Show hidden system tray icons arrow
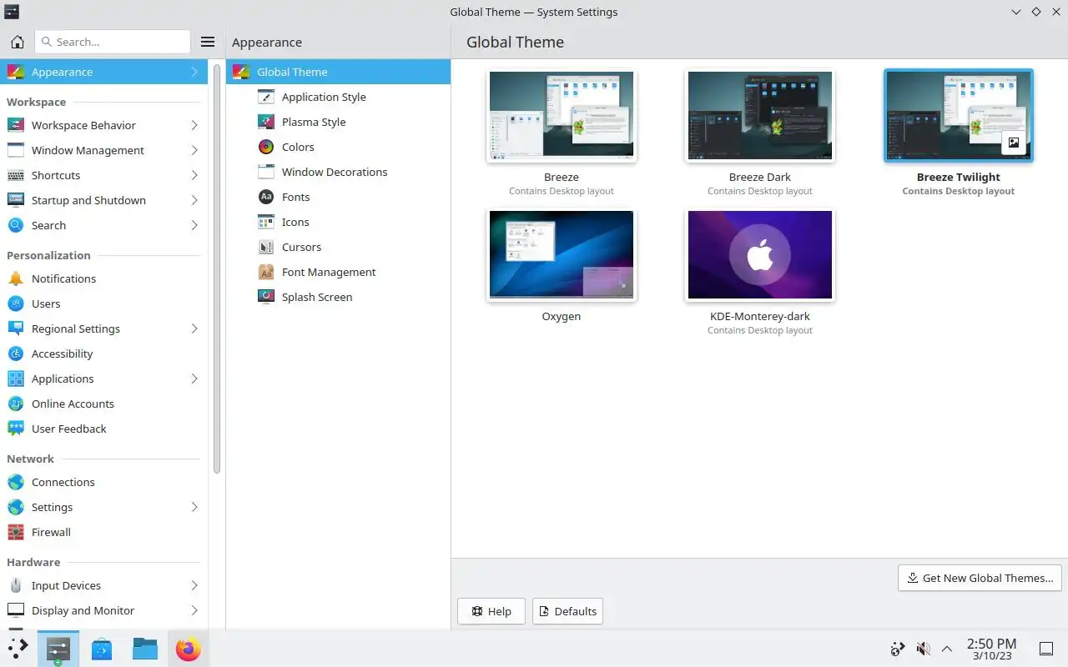This screenshot has height=667, width=1068. click(947, 649)
